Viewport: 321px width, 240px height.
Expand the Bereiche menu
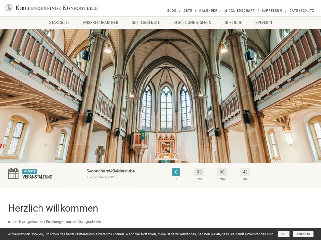point(233,22)
